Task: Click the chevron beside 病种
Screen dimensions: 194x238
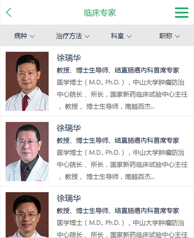Action: [x=32, y=36]
